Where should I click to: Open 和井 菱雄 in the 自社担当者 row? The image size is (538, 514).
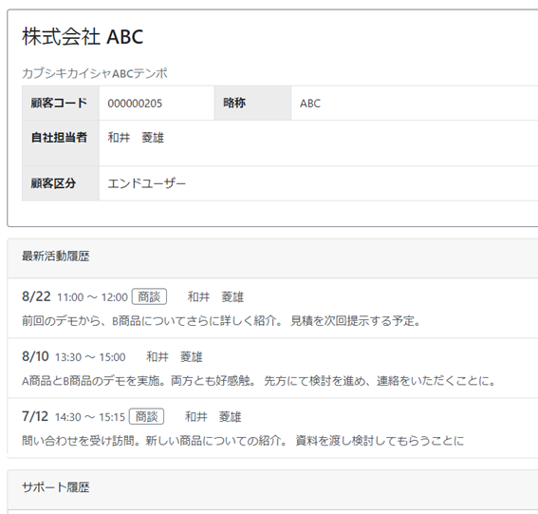tap(136, 138)
